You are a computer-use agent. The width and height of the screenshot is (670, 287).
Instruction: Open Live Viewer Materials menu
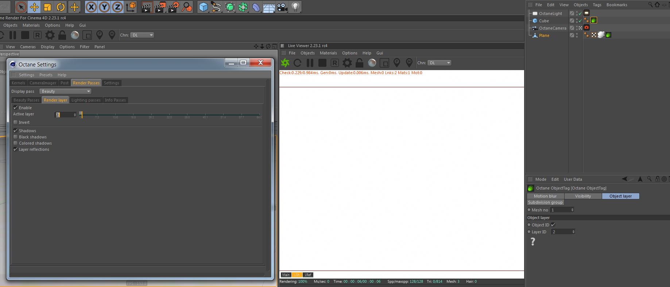[x=328, y=53]
